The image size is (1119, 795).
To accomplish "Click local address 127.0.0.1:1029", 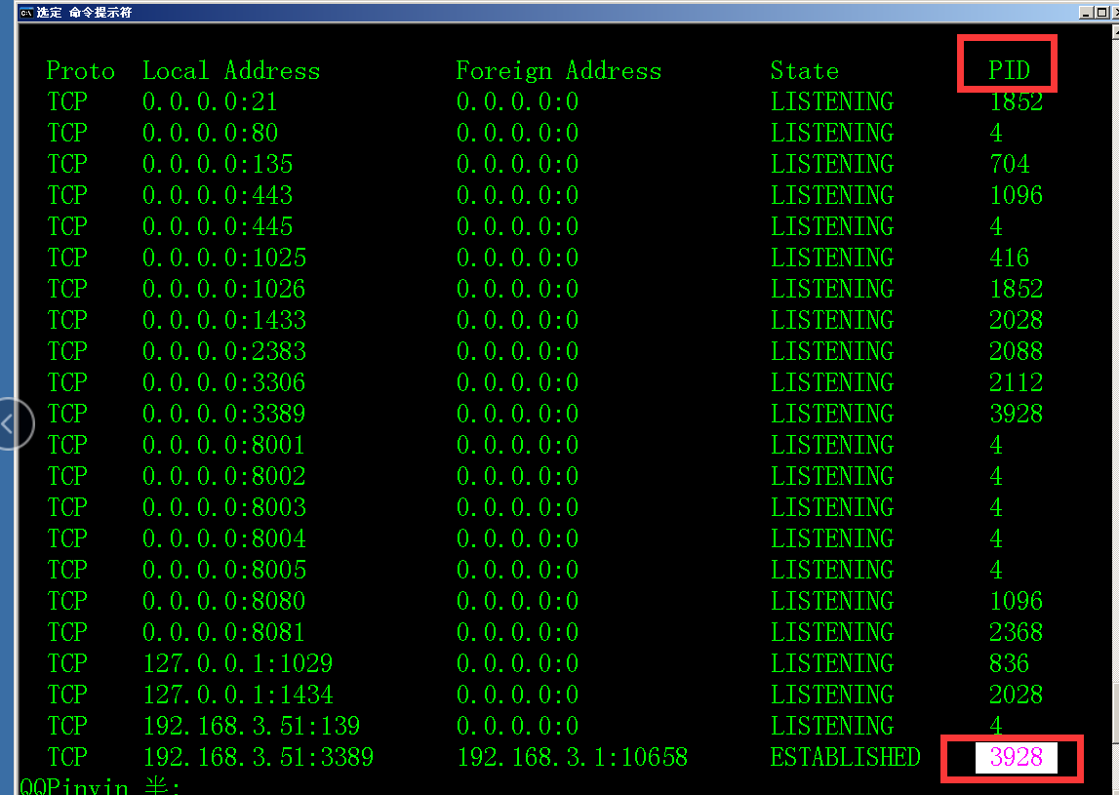I will (238, 663).
